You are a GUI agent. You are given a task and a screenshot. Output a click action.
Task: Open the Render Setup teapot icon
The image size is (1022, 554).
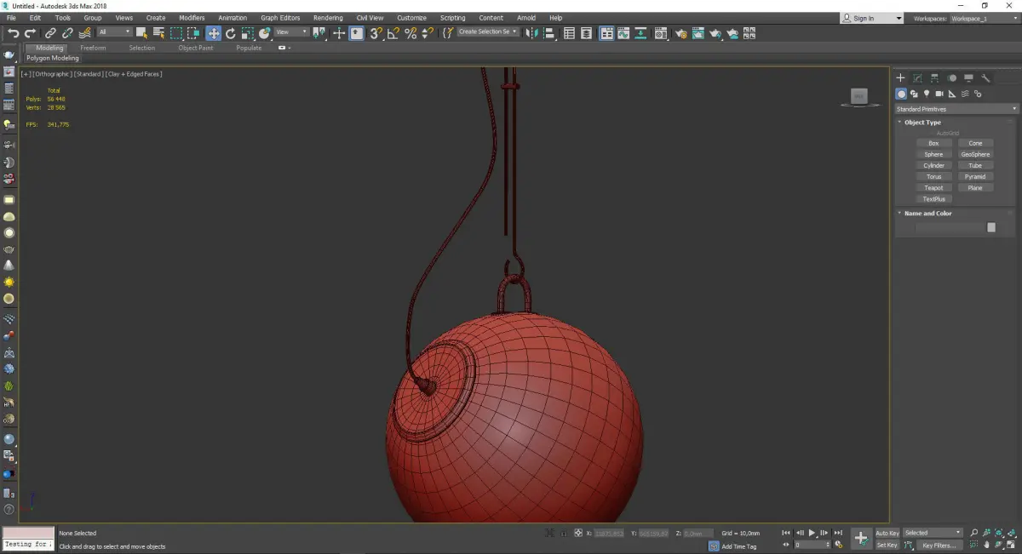680,33
